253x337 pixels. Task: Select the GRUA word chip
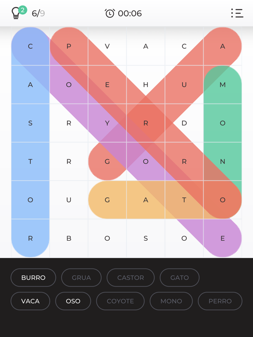pyautogui.click(x=81, y=277)
